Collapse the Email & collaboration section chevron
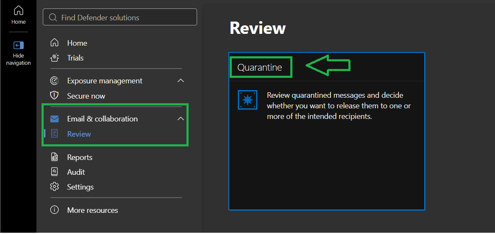Image resolution: width=495 pixels, height=234 pixels. tap(181, 119)
